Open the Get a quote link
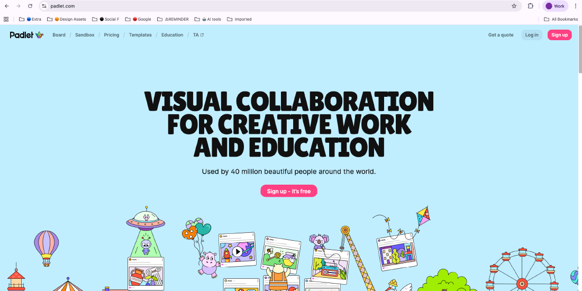This screenshot has width=582, height=291. pos(501,35)
